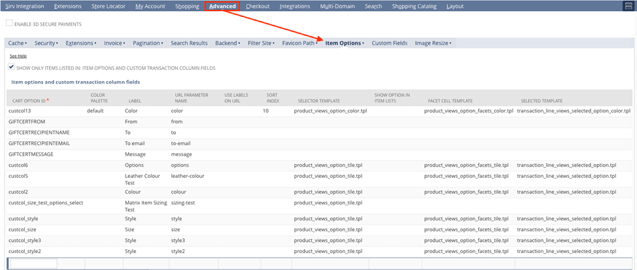This screenshot has width=637, height=270.
Task: Open the Extensions subtab under Advanced
Action: pos(80,43)
